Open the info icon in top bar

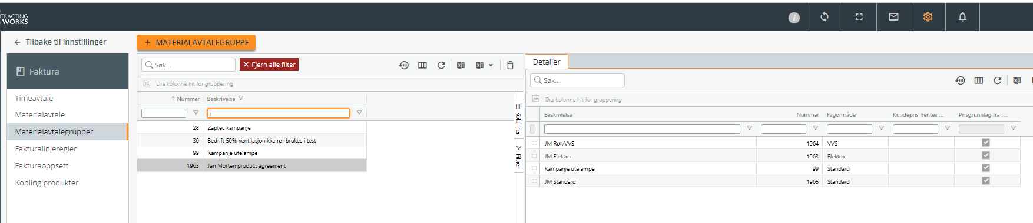click(794, 18)
